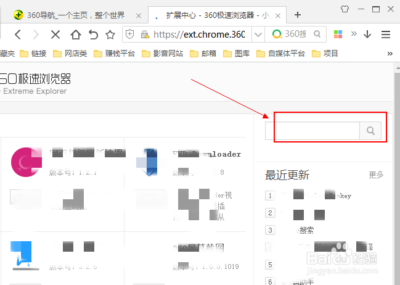Close the 扩展中心 tab
400x285 pixels.
click(278, 16)
